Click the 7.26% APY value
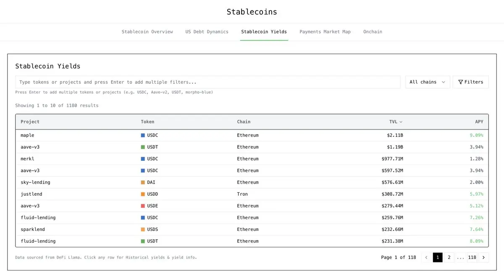This screenshot has height=277, width=504. (x=476, y=217)
